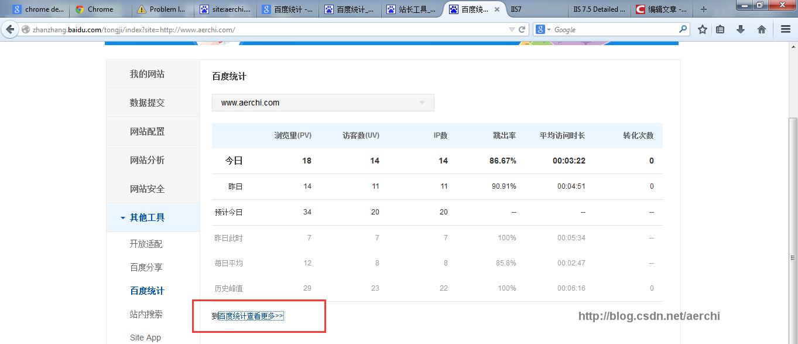798x344 pixels.
Task: Open the Google search engine selector icon
Action: (542, 29)
